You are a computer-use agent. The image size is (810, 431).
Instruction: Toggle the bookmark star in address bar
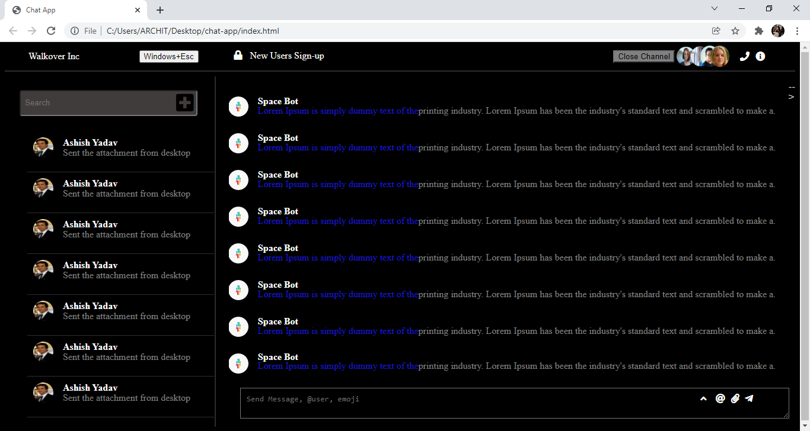click(735, 31)
